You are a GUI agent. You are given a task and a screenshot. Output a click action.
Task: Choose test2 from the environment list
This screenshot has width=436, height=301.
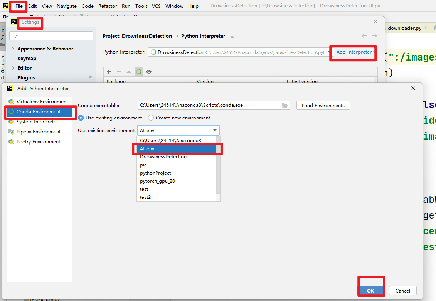(x=176, y=197)
